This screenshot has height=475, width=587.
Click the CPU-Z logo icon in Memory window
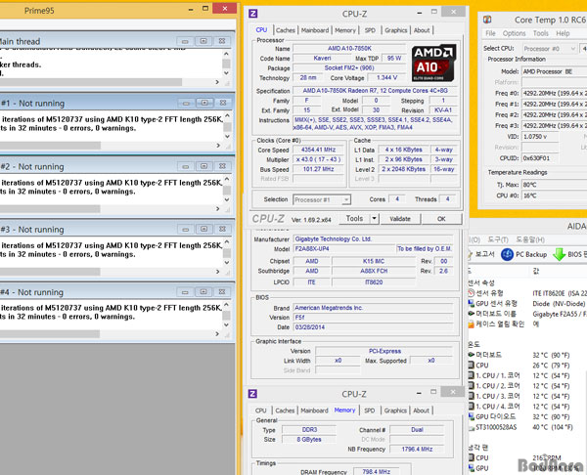tap(252, 394)
